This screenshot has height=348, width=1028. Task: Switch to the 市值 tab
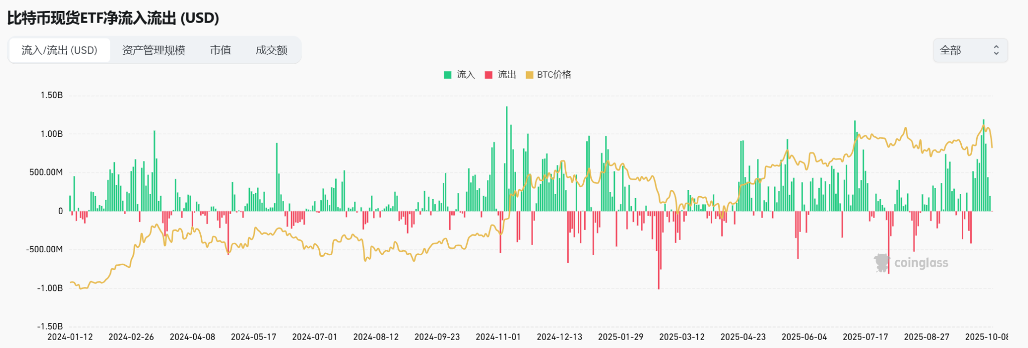(220, 50)
